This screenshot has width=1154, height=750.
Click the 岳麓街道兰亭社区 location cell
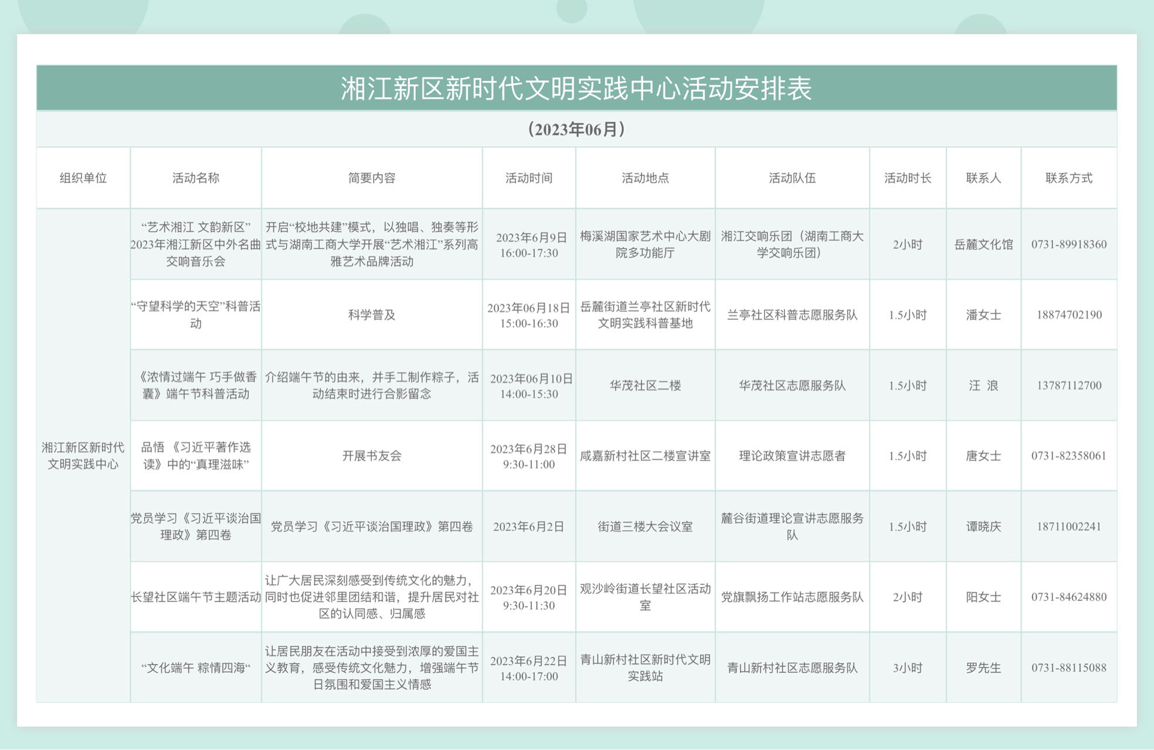coord(646,315)
